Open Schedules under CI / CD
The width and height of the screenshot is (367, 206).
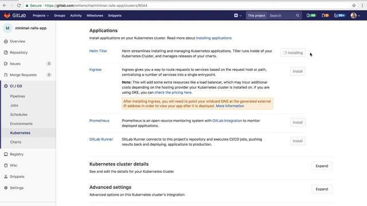pyautogui.click(x=19, y=114)
